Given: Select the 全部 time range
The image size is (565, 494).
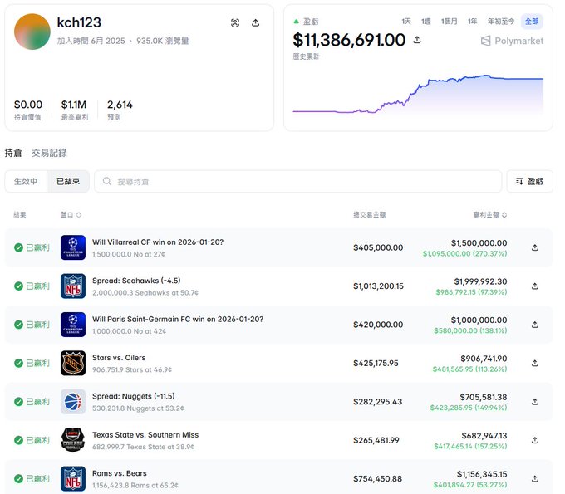Looking at the screenshot, I should [532, 22].
